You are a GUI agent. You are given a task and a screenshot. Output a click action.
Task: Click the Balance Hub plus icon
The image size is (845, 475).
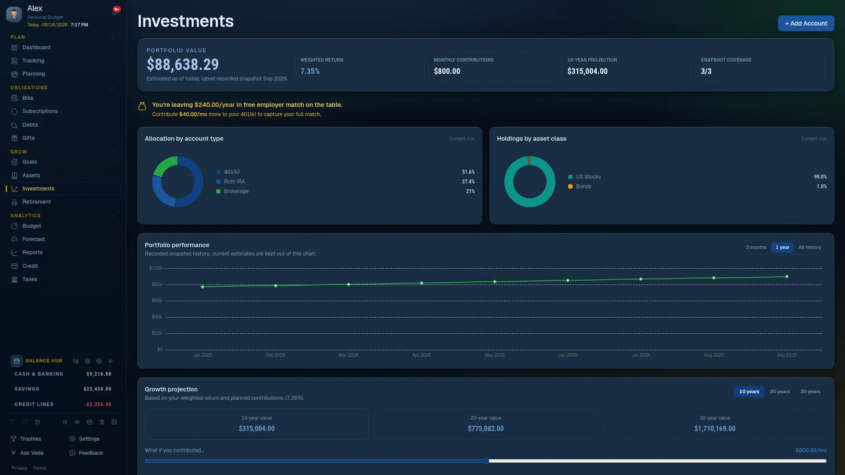click(x=110, y=361)
